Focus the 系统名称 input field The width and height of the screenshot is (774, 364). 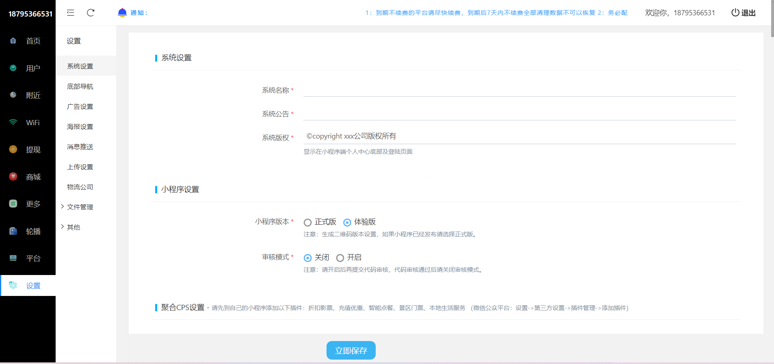coord(520,89)
